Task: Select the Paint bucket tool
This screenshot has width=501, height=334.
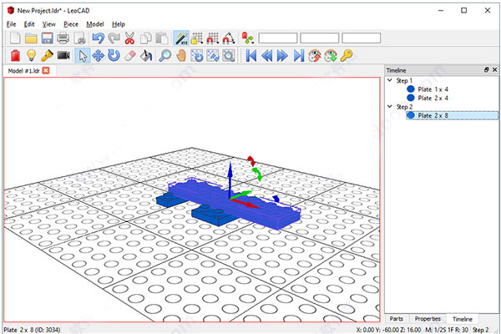Action: pos(145,56)
